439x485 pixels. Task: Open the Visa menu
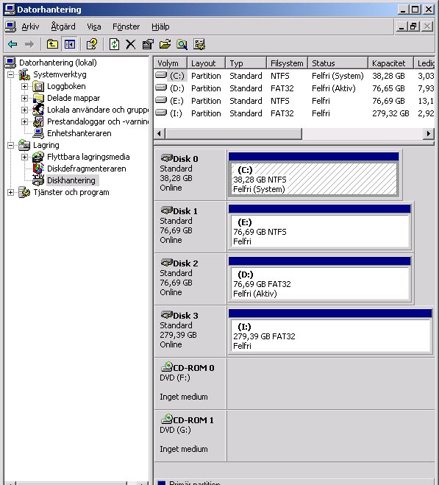pos(93,27)
